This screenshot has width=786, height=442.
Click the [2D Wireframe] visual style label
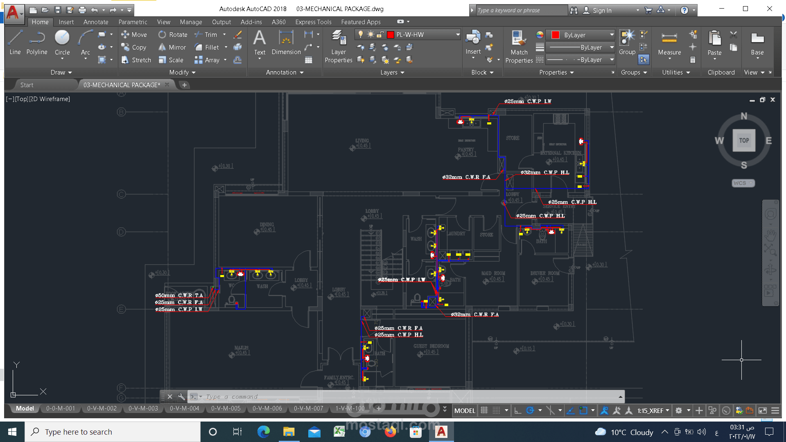49,99
